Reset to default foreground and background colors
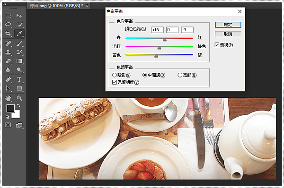The image size is (284, 188). (x=7, y=117)
